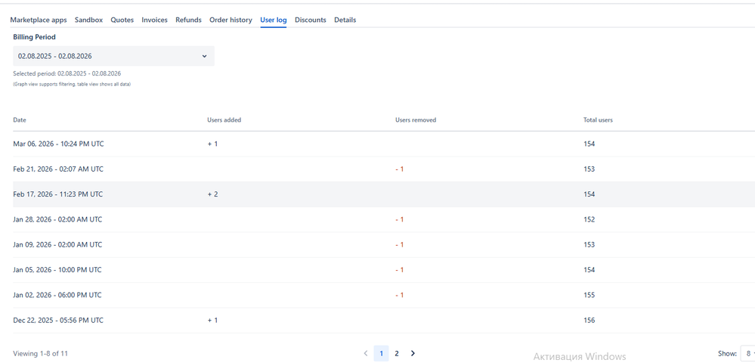The image size is (755, 363).
Task: Switch to Order history tab
Action: tap(231, 20)
